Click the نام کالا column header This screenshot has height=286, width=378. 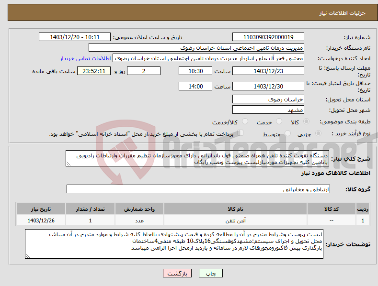tap(235, 209)
